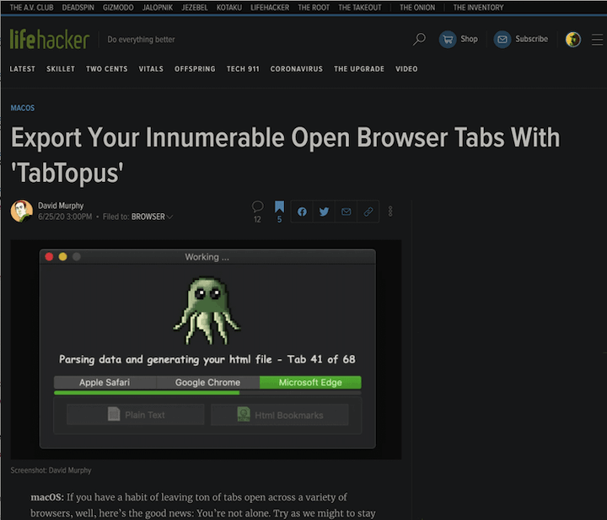Open the vertical more-options dots
This screenshot has height=520, width=607.
pyautogui.click(x=390, y=212)
